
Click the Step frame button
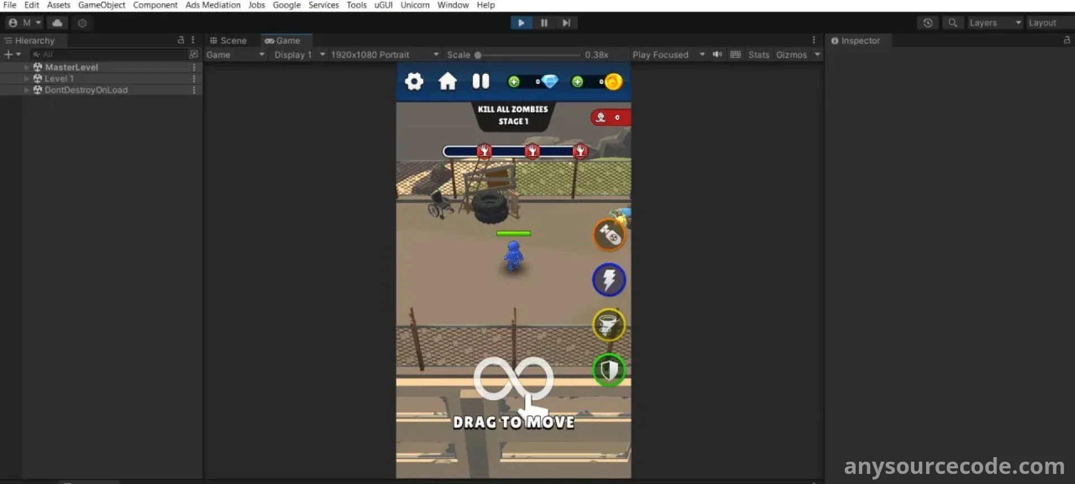click(x=566, y=23)
